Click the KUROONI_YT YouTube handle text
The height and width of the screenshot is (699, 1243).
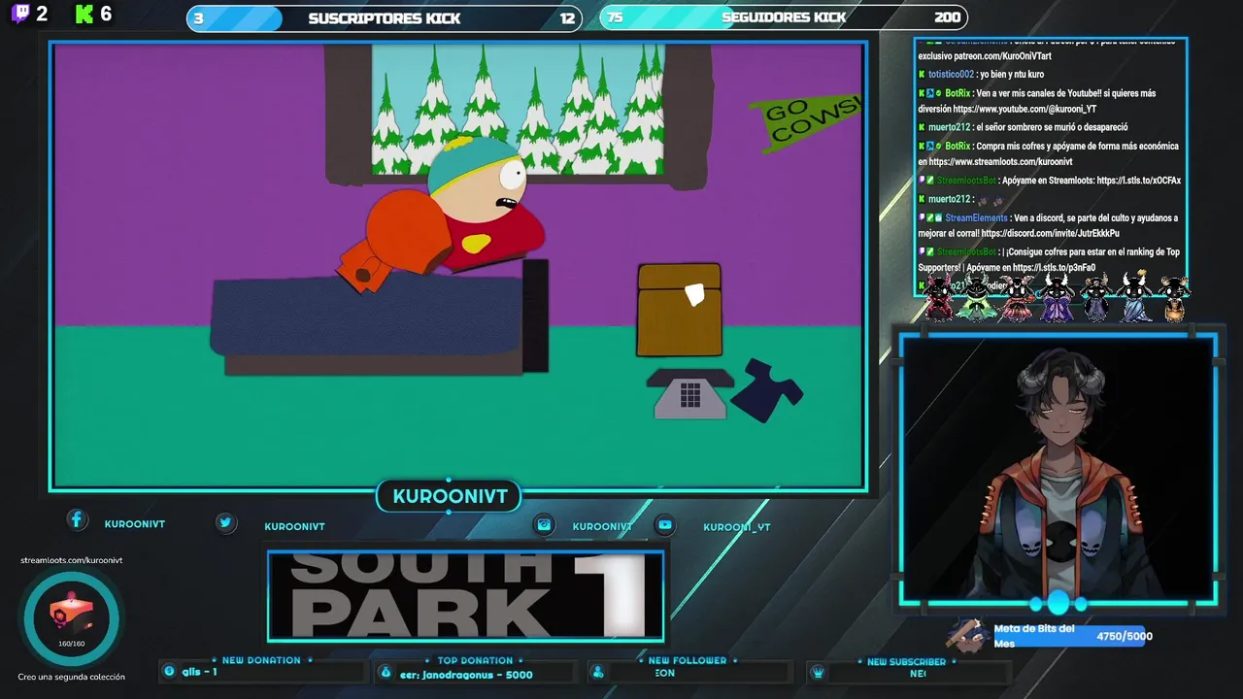(x=737, y=527)
